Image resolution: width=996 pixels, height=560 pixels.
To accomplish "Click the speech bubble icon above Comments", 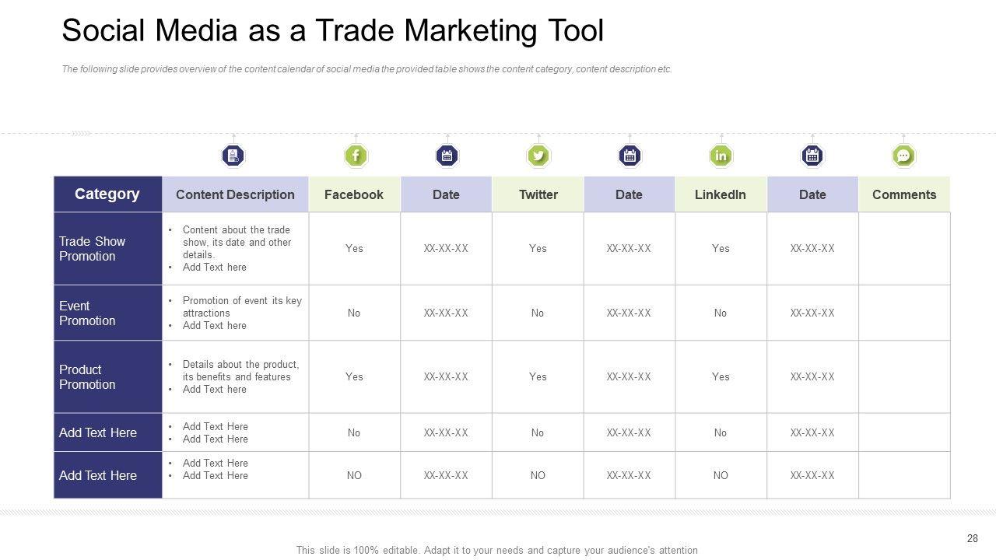I will pyautogui.click(x=903, y=156).
